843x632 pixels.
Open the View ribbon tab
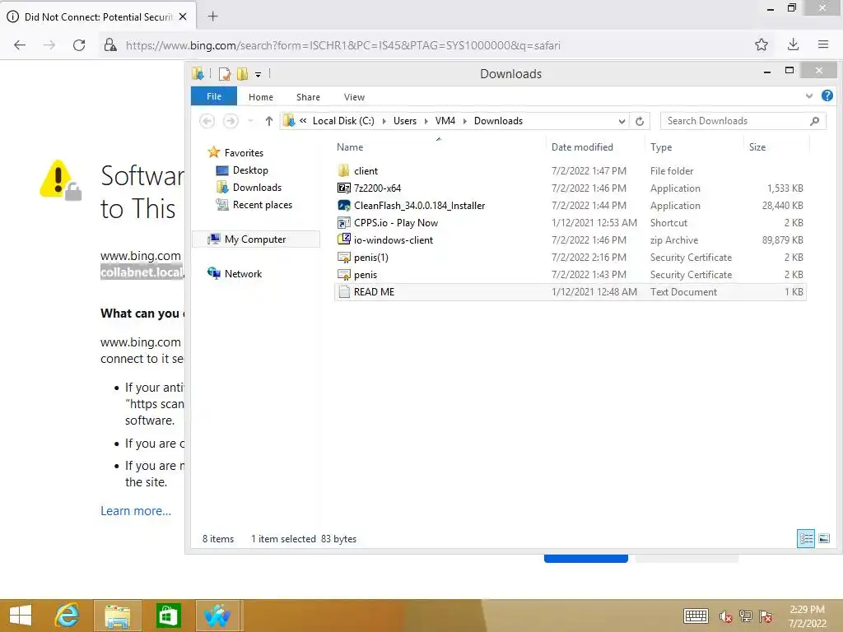[x=354, y=97]
